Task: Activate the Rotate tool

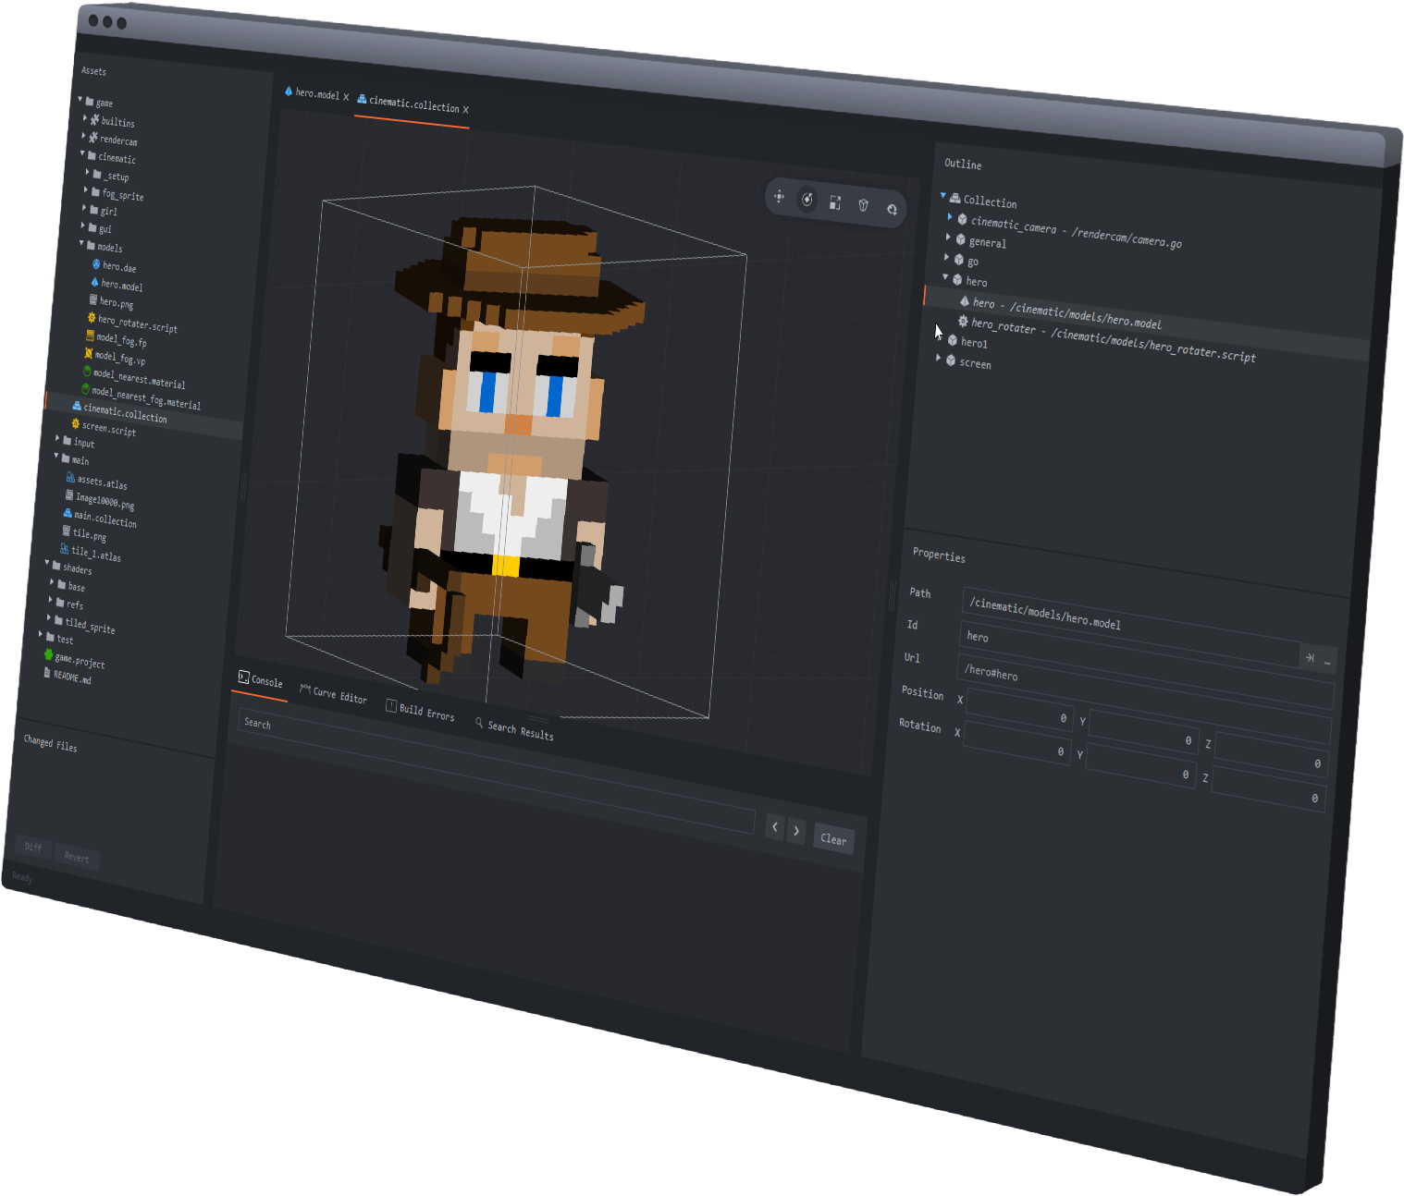Action: [x=807, y=201]
